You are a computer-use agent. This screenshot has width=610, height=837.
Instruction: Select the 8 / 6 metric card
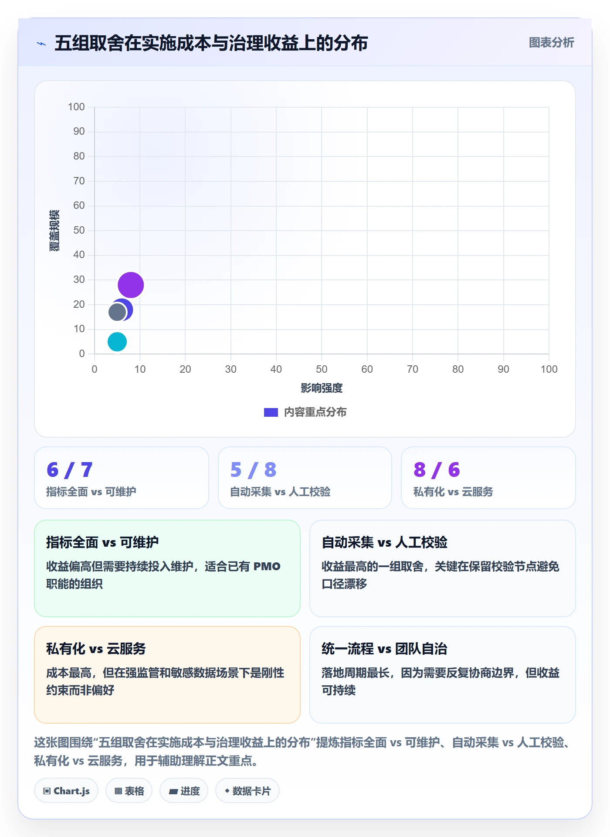(x=488, y=478)
